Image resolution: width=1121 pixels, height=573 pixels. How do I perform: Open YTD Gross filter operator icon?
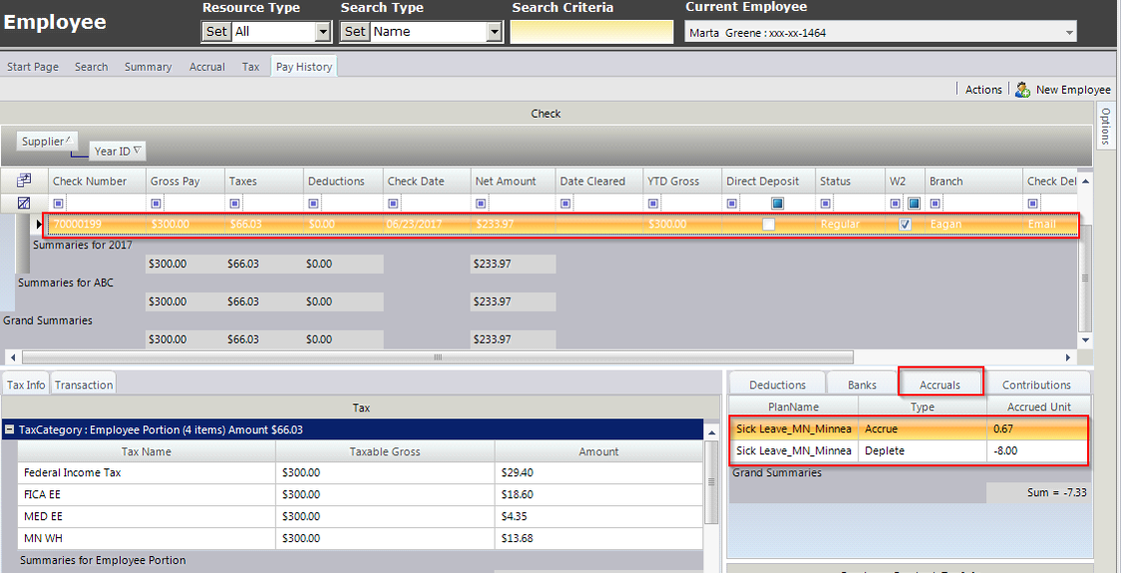652,203
